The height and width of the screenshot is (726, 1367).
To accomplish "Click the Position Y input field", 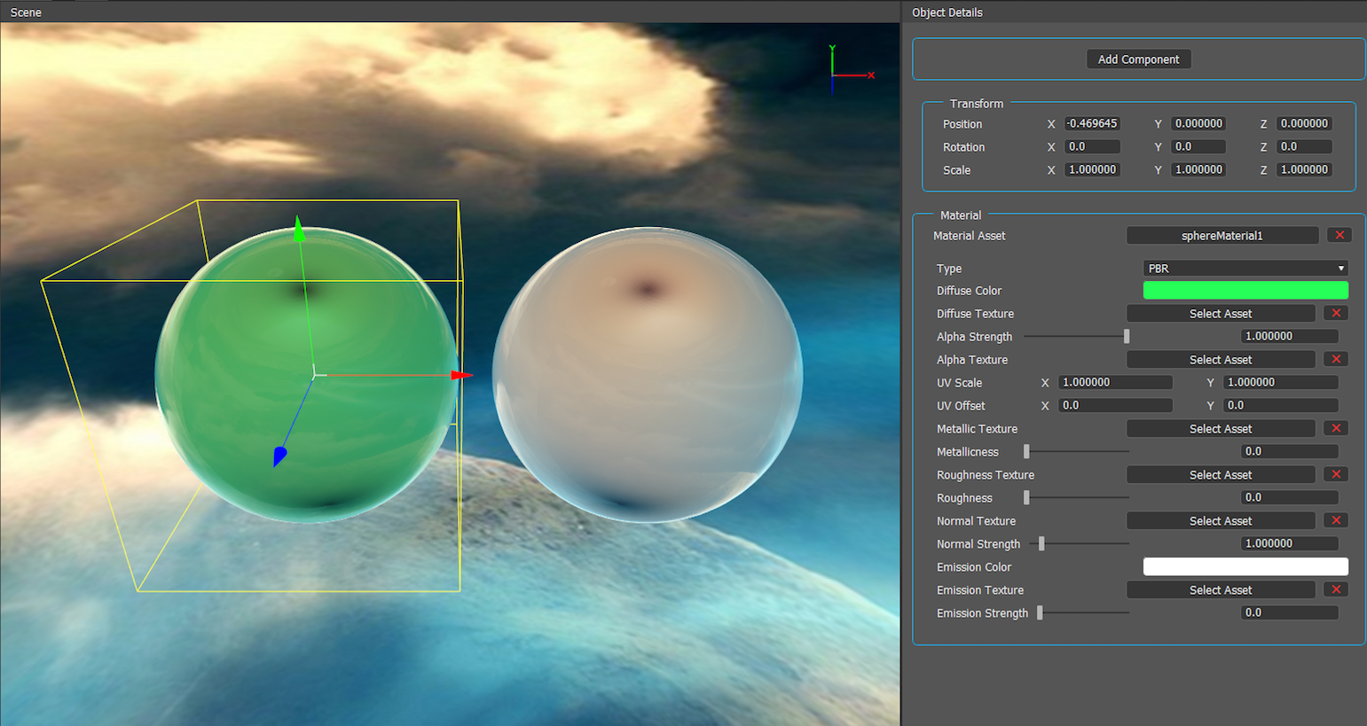I will click(x=1198, y=123).
